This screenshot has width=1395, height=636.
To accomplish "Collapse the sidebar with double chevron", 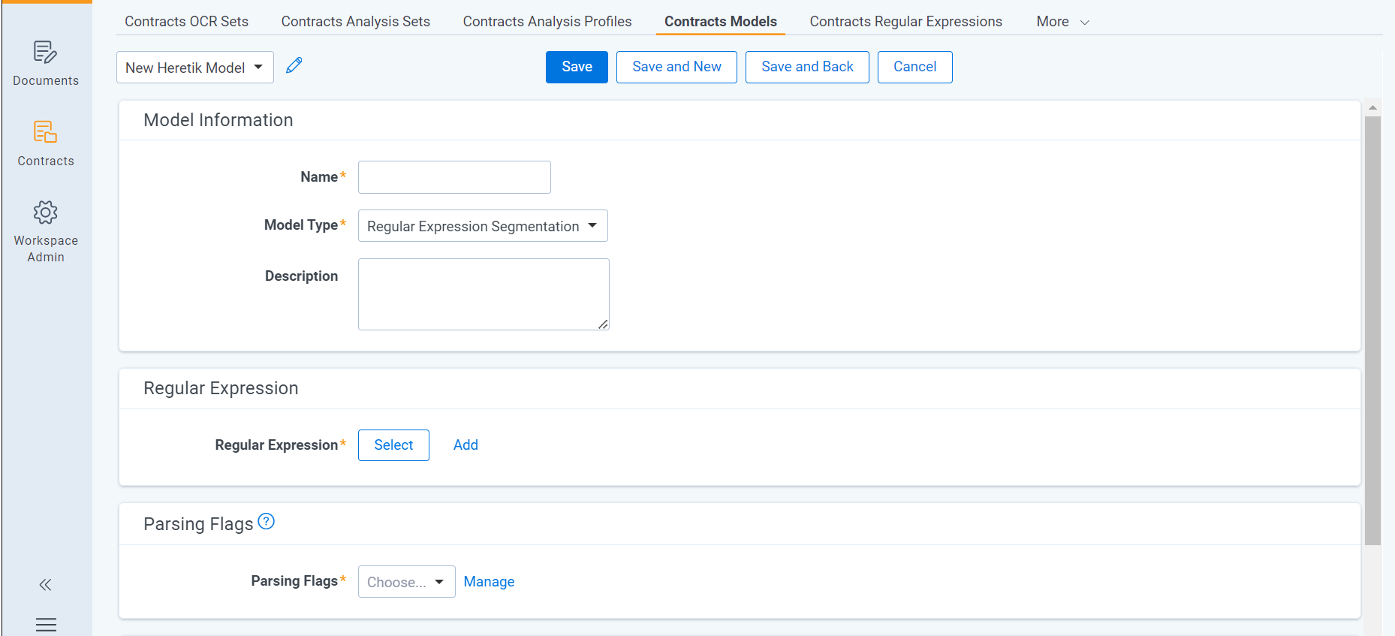I will pos(46,585).
